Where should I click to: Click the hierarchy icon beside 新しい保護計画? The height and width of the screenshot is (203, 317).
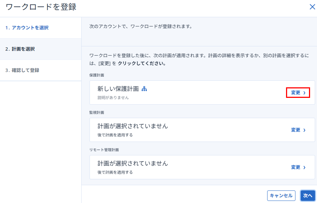[144, 89]
